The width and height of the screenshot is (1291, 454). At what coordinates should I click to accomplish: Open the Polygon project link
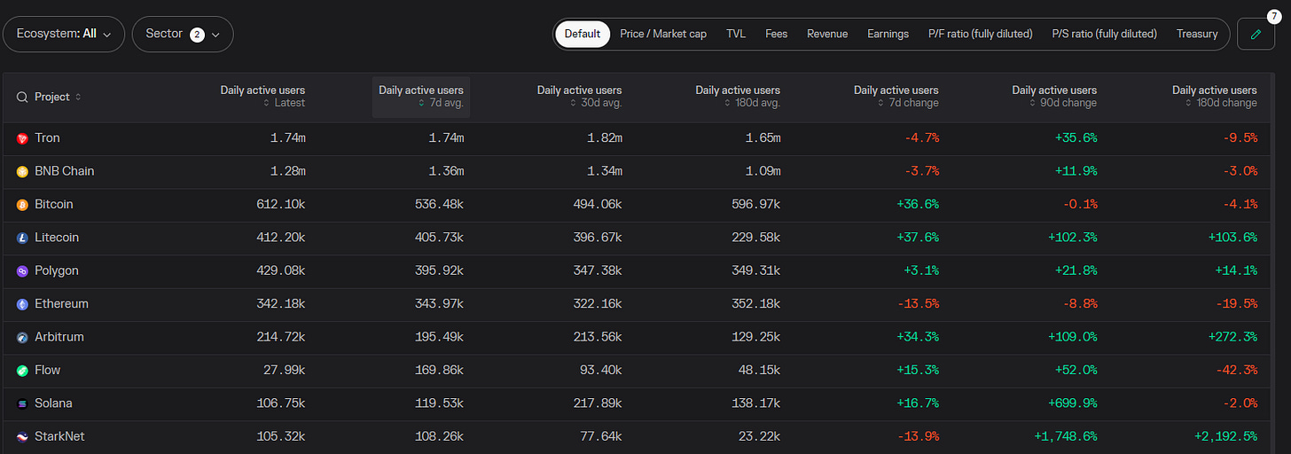57,271
